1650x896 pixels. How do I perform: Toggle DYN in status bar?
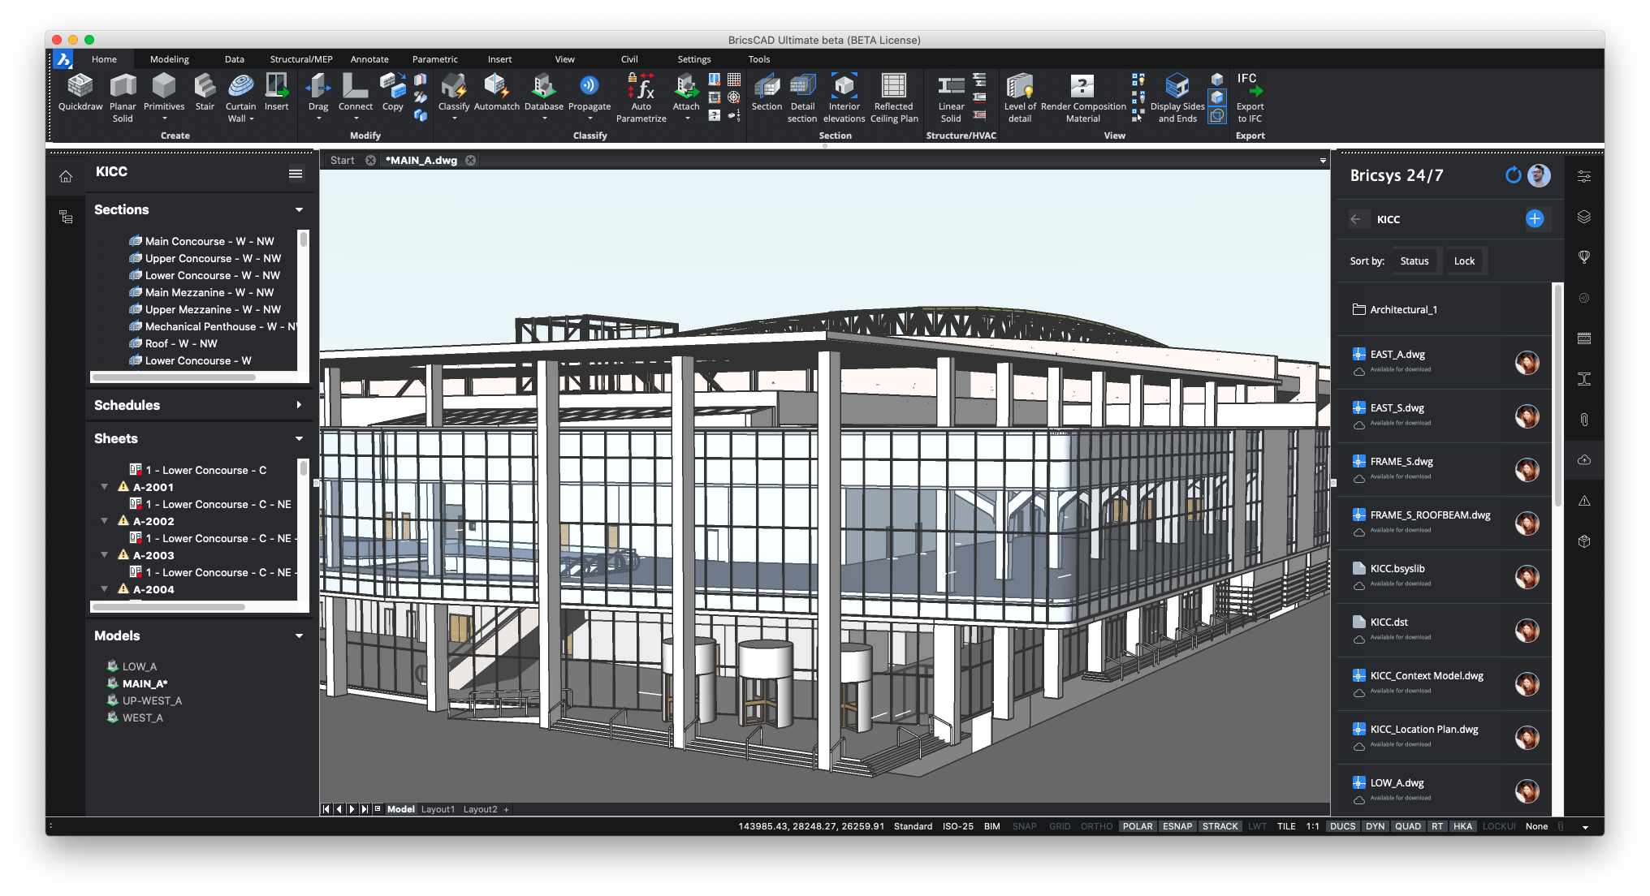pos(1375,826)
